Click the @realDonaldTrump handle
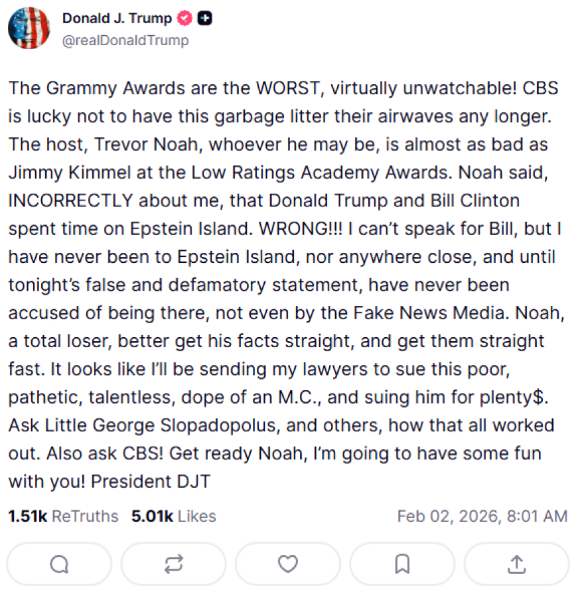This screenshot has height=598, width=584. tap(125, 40)
